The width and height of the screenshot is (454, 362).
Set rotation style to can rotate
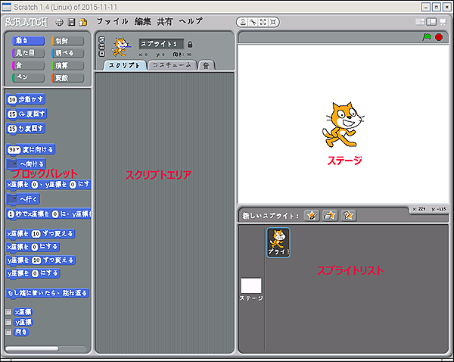(x=102, y=39)
